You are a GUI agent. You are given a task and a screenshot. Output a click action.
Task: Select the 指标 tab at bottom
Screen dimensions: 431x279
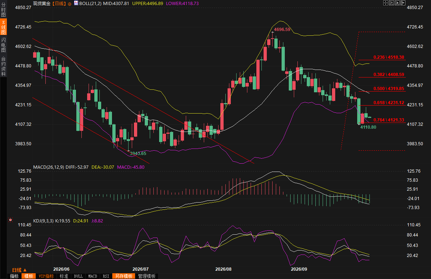click(14, 276)
